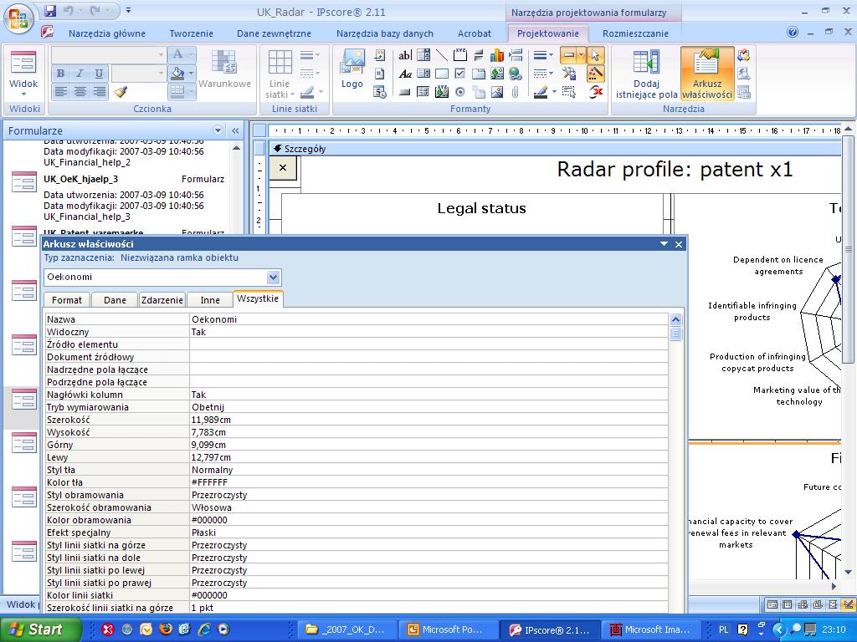Image resolution: width=857 pixels, height=642 pixels.
Task: Open the fill color paint bucket
Action: (x=177, y=74)
